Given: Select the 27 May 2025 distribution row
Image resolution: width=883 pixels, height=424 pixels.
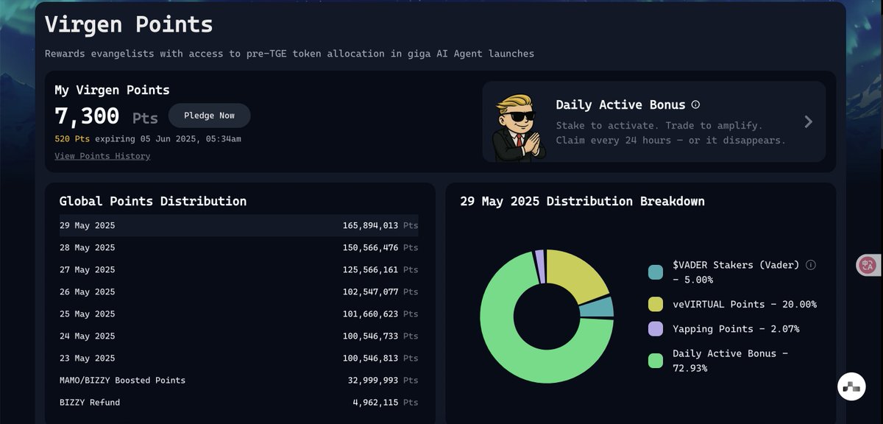Looking at the screenshot, I should (x=239, y=269).
